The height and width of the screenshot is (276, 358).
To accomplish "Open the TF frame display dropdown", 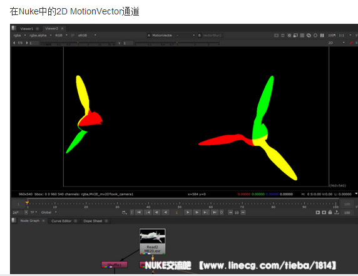I will pos(34,212).
